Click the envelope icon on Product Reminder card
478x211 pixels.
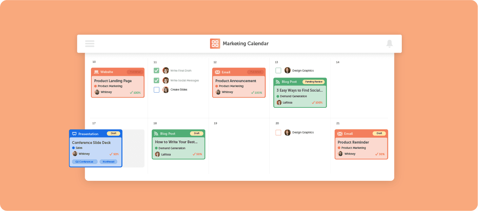pos(340,134)
